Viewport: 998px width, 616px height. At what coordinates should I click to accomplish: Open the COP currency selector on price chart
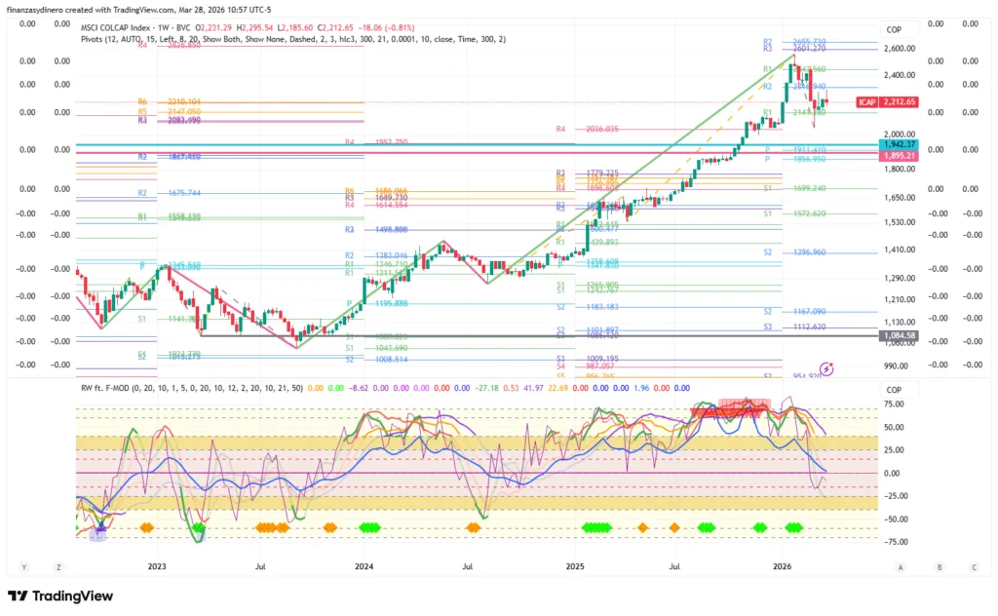895,30
